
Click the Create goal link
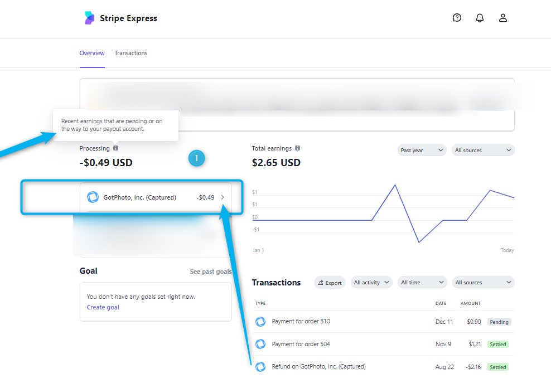[x=103, y=307]
